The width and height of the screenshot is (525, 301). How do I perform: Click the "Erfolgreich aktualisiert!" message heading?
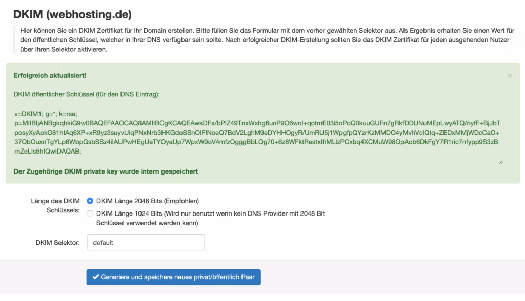click(50, 75)
